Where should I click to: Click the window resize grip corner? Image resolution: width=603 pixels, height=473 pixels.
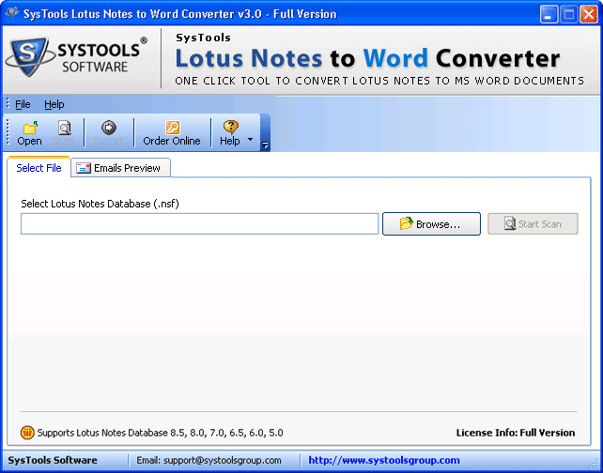pos(595,465)
